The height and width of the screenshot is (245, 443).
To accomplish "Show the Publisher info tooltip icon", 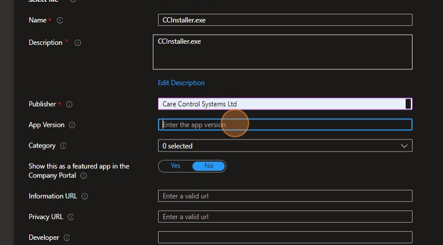I will [69, 104].
